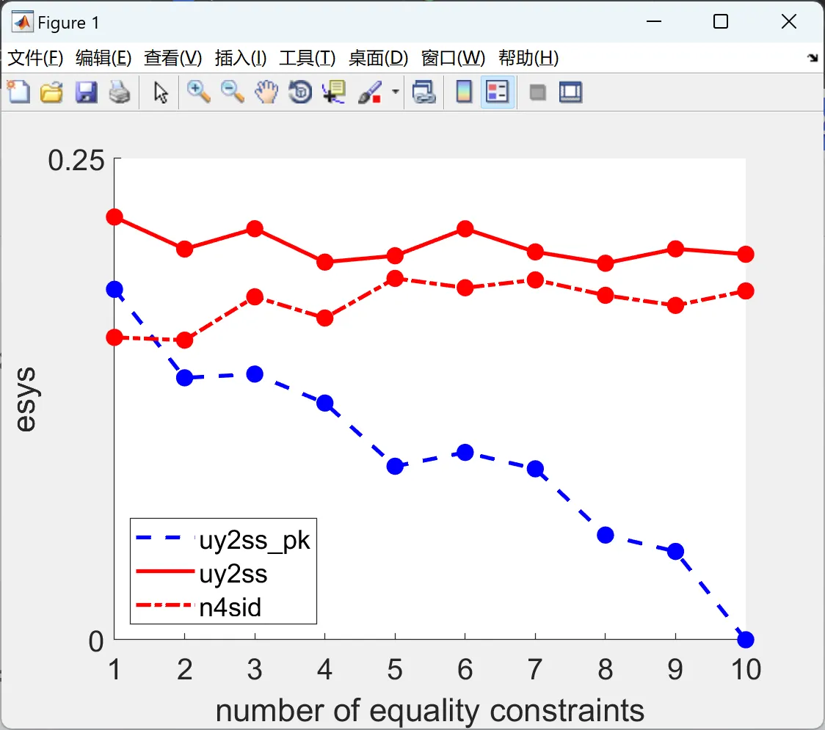This screenshot has height=730, width=825.
Task: Select the Data Cursor tool
Action: pos(333,92)
